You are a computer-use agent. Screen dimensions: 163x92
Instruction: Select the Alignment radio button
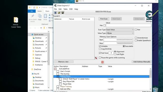click(x=115, y=52)
